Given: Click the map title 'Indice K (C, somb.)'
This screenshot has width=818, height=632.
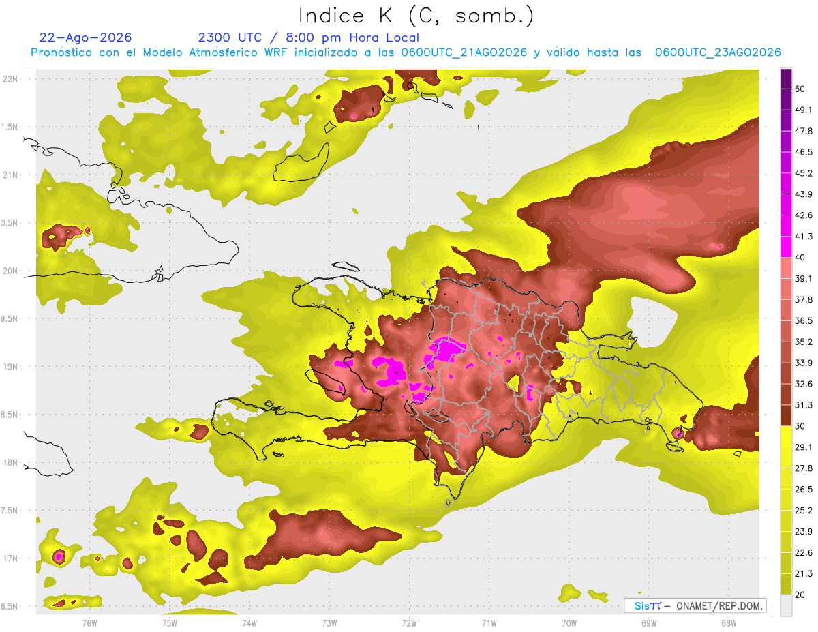Looking at the screenshot, I should (416, 15).
